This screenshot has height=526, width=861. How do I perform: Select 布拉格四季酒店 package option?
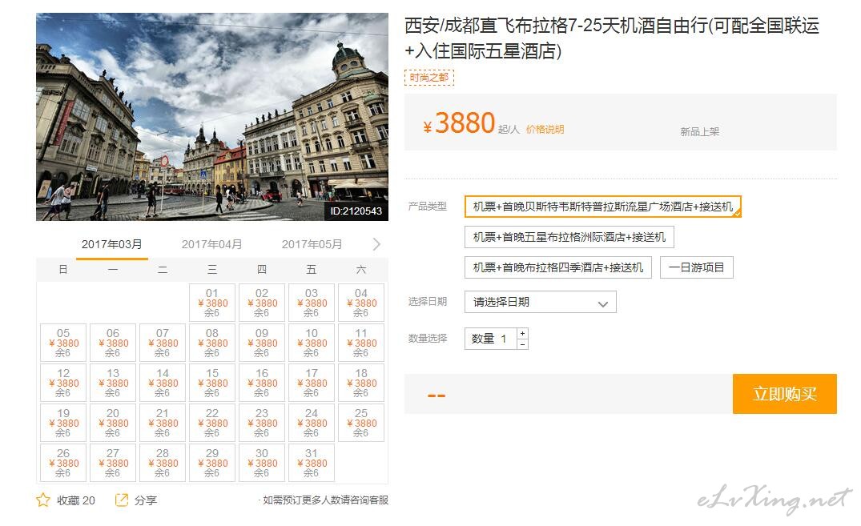558,267
